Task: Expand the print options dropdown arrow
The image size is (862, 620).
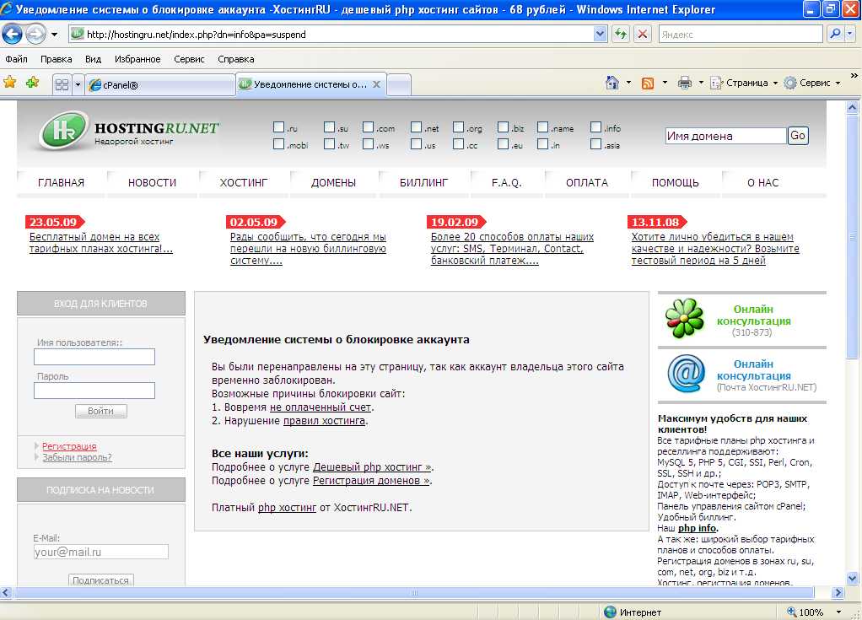Action: pos(701,83)
